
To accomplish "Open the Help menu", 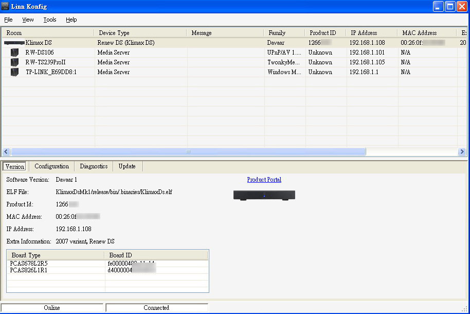I will tap(71, 20).
